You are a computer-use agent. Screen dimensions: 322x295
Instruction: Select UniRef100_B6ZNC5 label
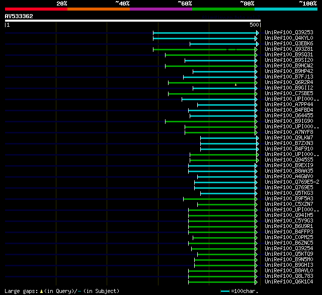(x=289, y=243)
